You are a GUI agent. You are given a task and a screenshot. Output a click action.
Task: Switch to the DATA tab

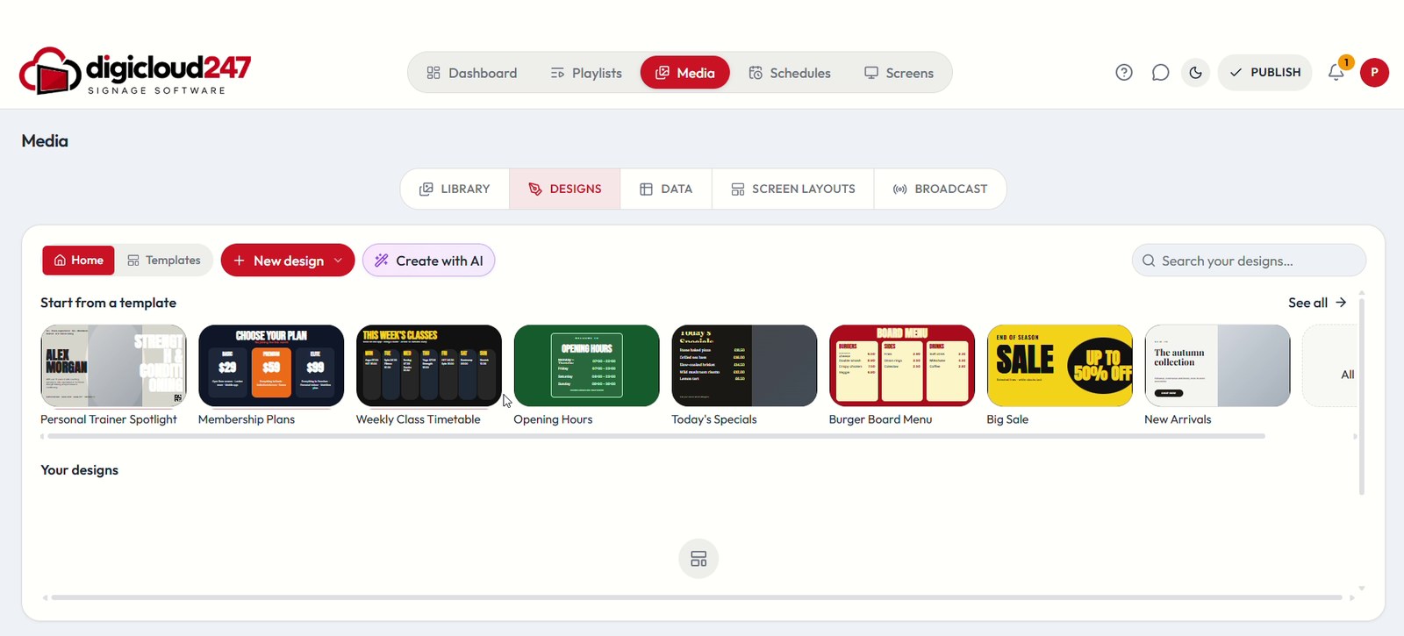pyautogui.click(x=666, y=189)
